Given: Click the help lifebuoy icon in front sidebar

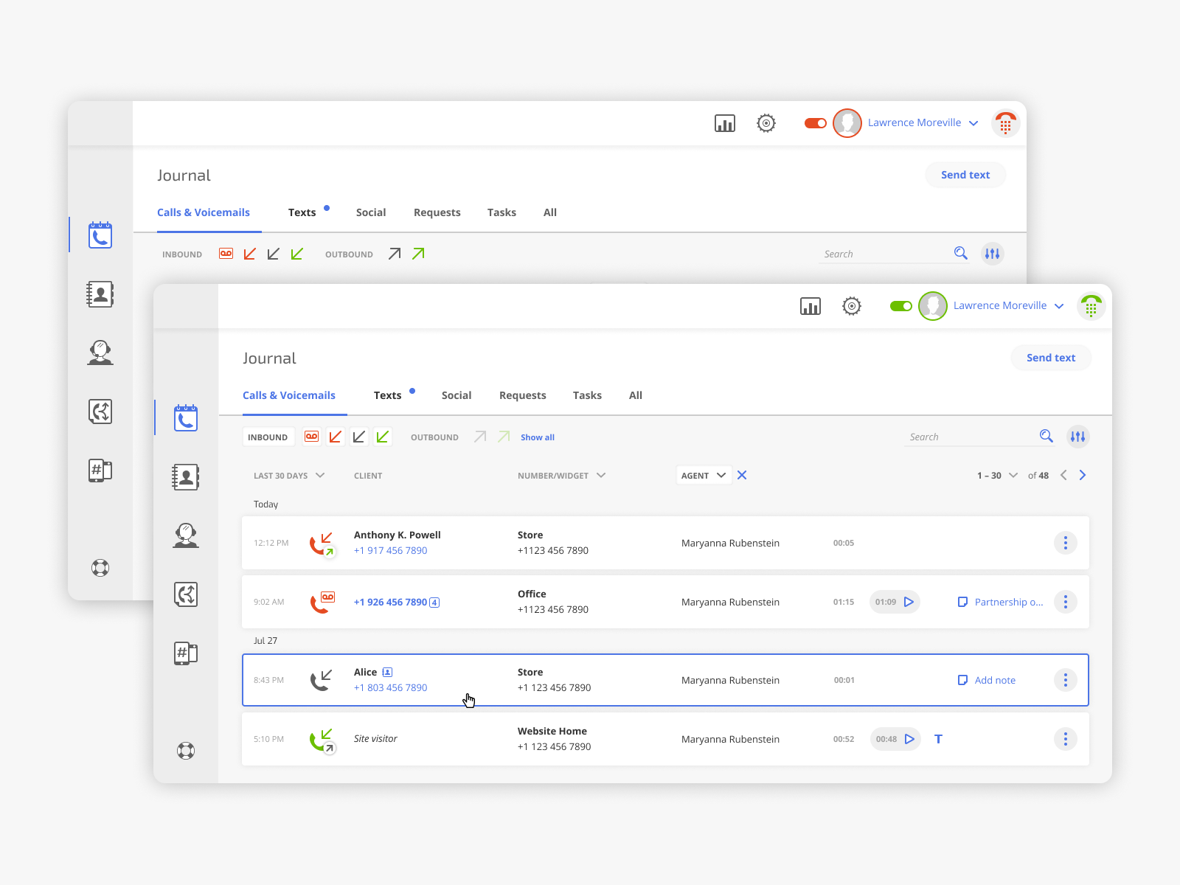Looking at the screenshot, I should point(186,751).
